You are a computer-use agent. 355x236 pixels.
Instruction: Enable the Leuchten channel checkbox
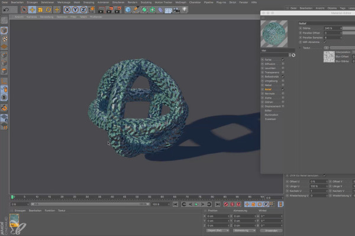click(x=283, y=68)
